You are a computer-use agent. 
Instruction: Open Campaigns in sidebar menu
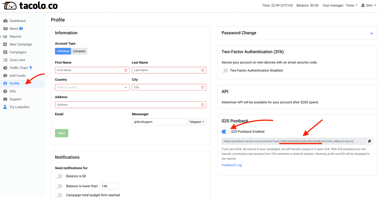point(18,52)
